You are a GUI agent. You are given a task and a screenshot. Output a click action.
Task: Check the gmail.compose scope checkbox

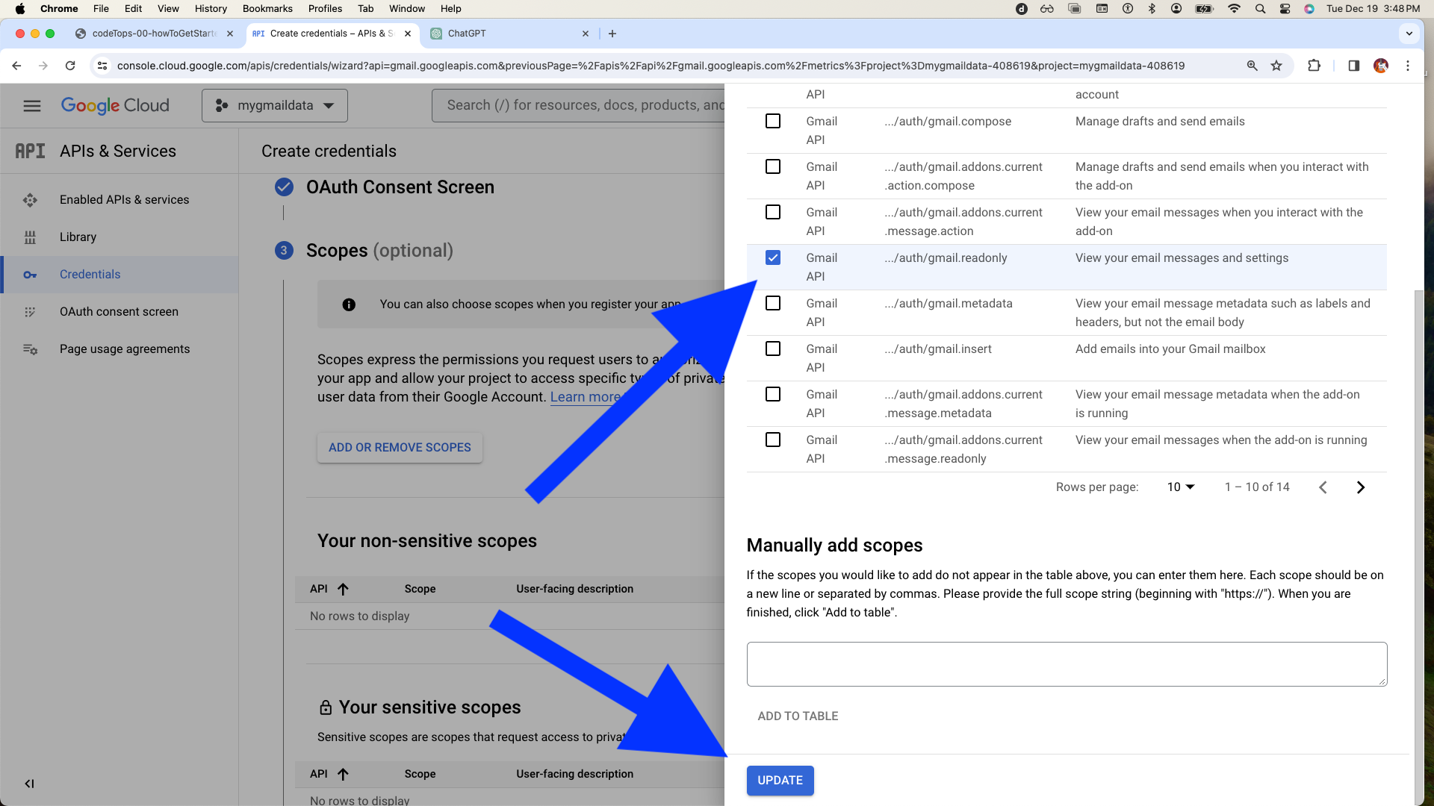coord(773,121)
